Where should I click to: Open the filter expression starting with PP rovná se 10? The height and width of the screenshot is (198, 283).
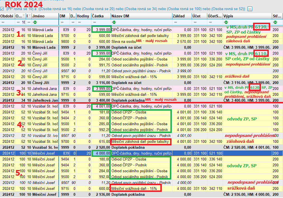tap(126, 9)
